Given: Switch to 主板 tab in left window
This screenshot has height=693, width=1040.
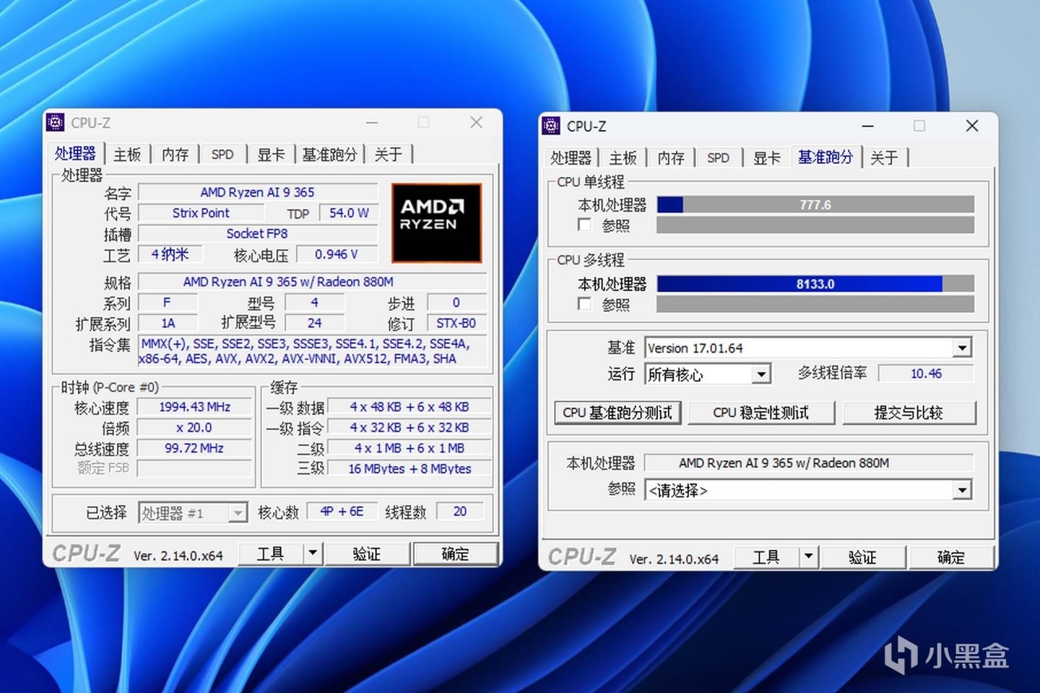Looking at the screenshot, I should tap(127, 154).
